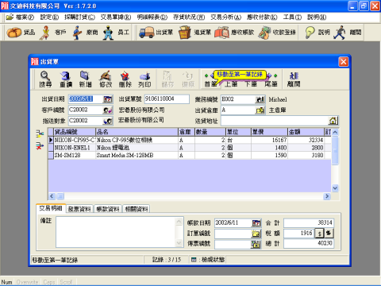This screenshot has height=286, width=381.
Task: Click the 列印 print icon
Action: tap(144, 79)
